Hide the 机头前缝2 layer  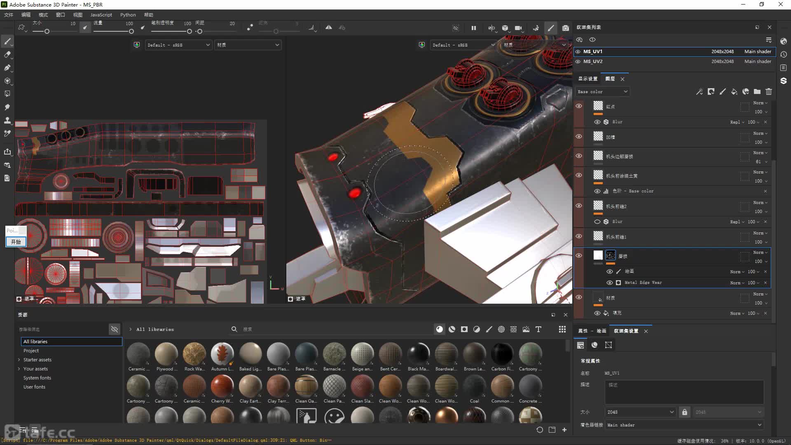(579, 206)
